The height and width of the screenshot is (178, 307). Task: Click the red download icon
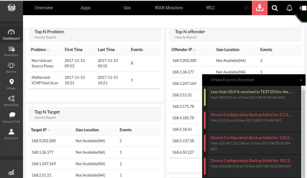click(x=259, y=8)
